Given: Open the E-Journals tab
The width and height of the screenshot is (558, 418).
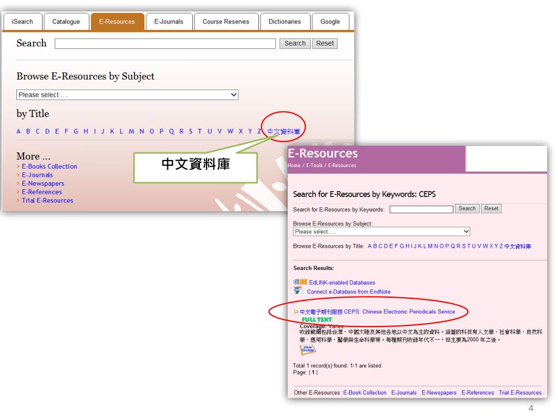Looking at the screenshot, I should 169,22.
